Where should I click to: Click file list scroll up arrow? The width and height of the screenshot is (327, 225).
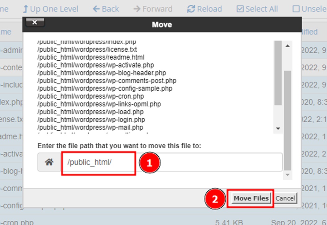(288, 46)
